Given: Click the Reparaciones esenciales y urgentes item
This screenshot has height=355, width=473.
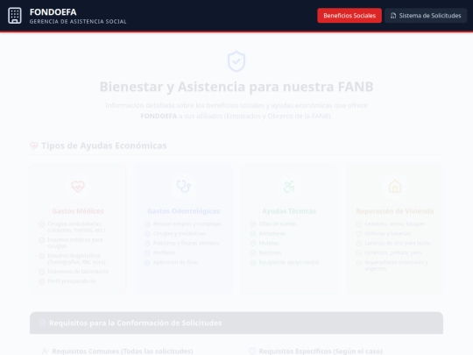Looking at the screenshot, I should [396, 266].
